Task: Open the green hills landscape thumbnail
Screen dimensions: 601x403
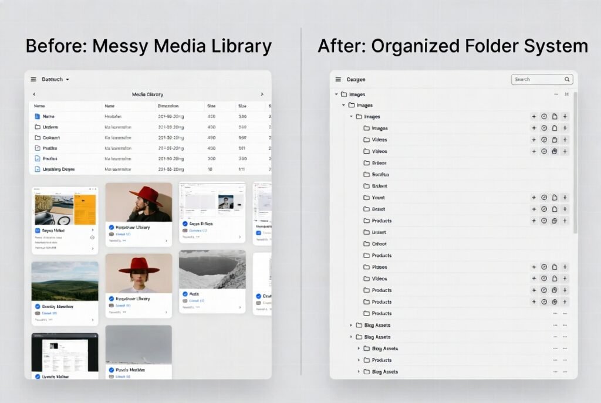Action: [65, 281]
